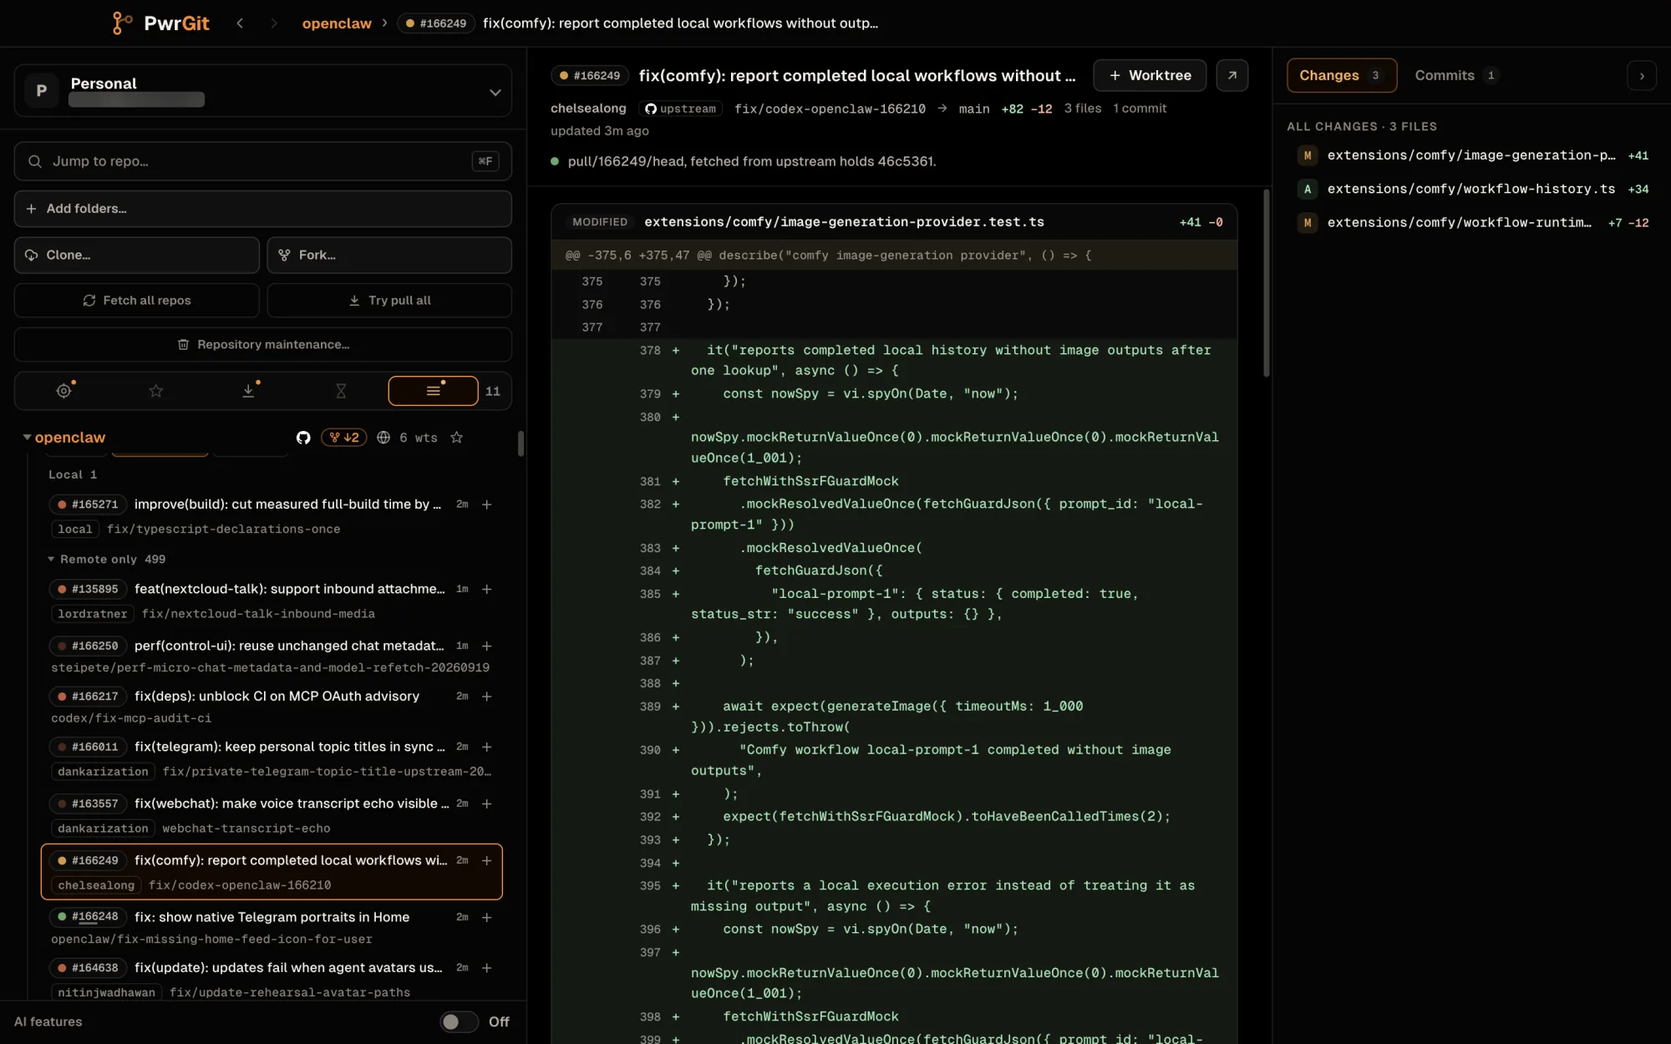
Task: Add worktree for pull request #165271
Action: coord(487,504)
